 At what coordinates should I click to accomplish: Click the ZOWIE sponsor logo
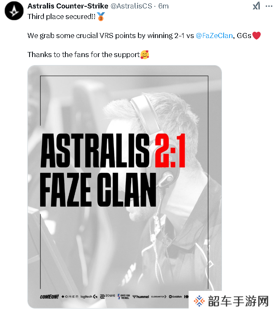pyautogui.click(x=108, y=296)
